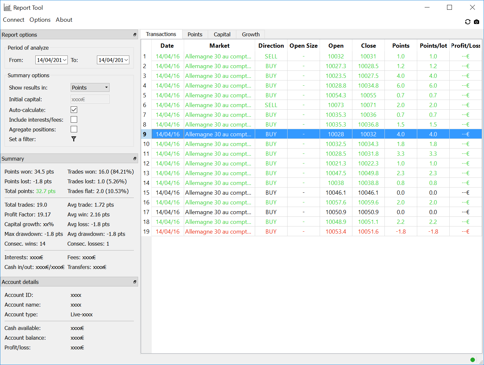
Task: Undock the Summary panel
Action: (135, 159)
